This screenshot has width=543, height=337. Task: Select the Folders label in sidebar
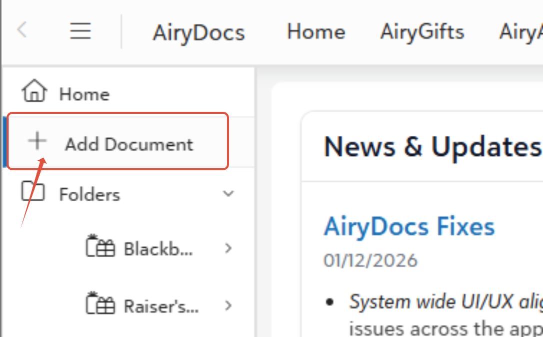coord(89,194)
